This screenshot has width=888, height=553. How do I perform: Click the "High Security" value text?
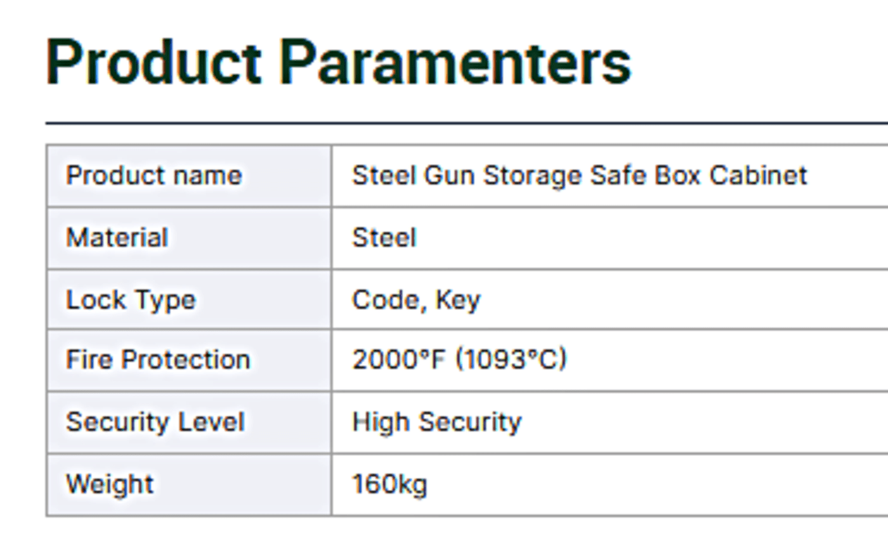point(436,422)
